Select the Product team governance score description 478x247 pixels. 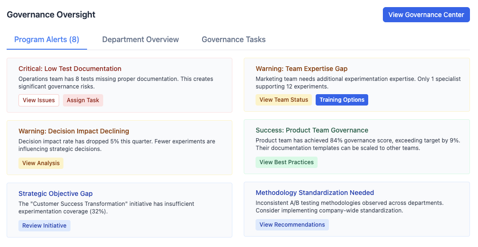[x=358, y=144]
